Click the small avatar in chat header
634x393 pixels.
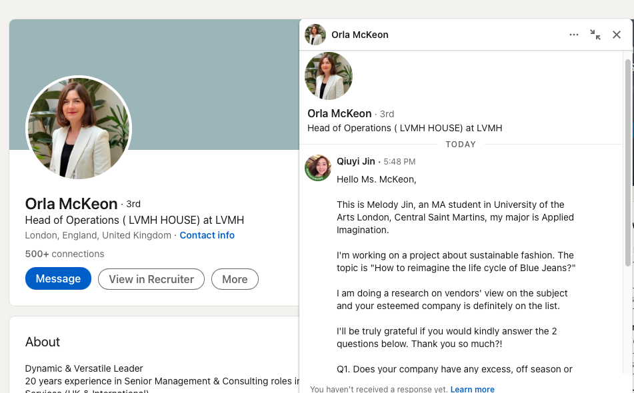point(315,35)
